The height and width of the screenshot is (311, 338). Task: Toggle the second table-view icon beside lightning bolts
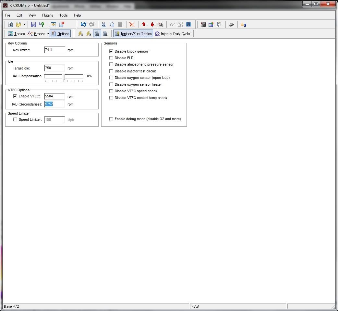click(x=105, y=34)
